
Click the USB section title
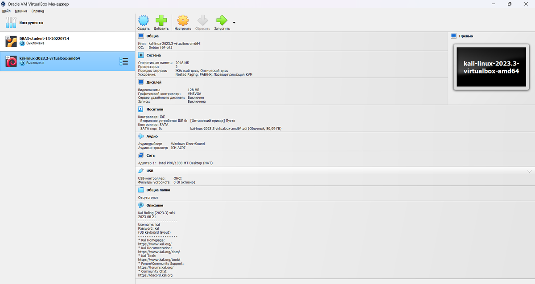click(x=150, y=171)
